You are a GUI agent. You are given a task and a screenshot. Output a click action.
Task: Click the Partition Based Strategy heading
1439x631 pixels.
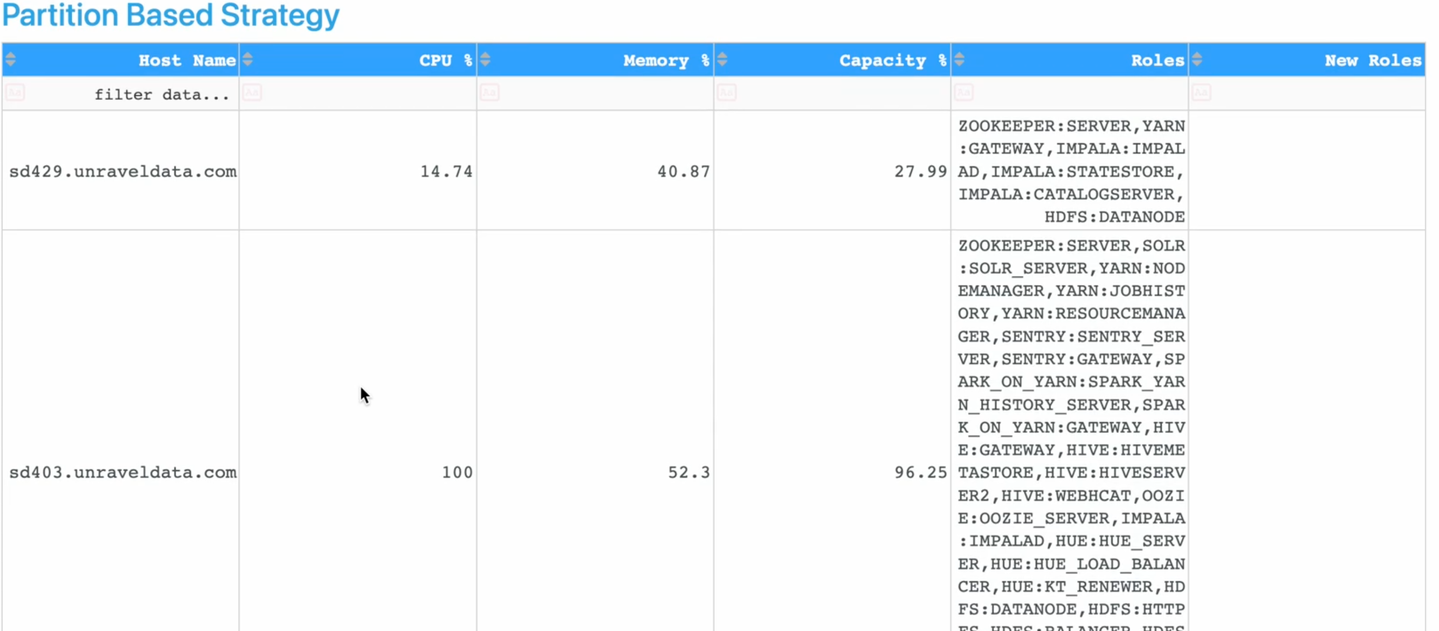[171, 16]
